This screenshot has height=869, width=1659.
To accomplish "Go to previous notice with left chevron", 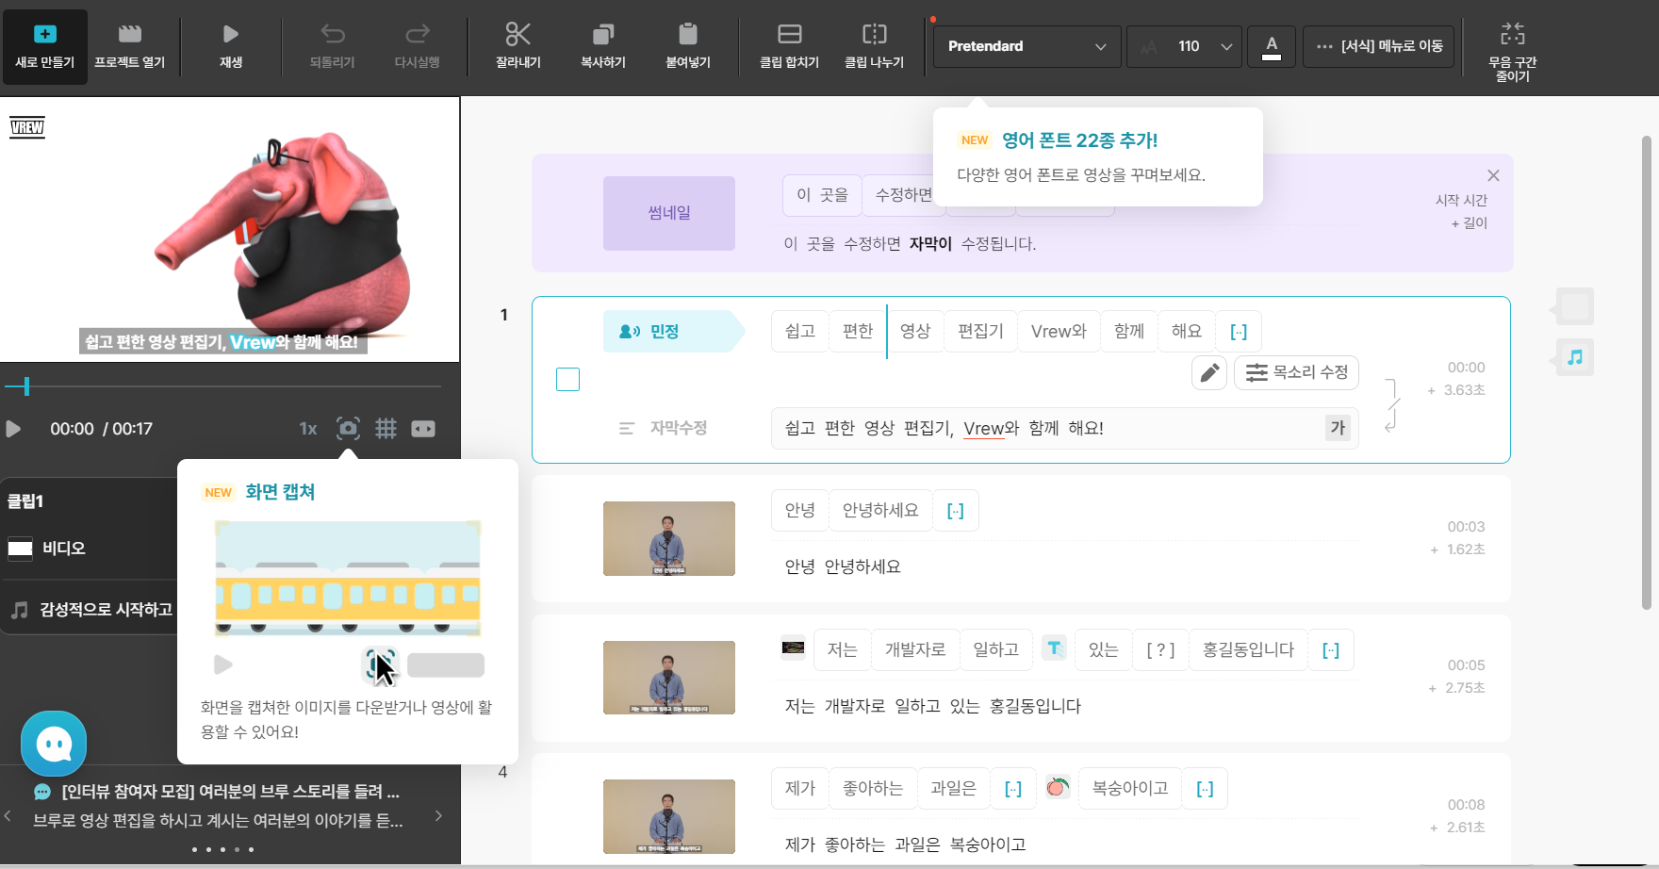I will pyautogui.click(x=8, y=816).
